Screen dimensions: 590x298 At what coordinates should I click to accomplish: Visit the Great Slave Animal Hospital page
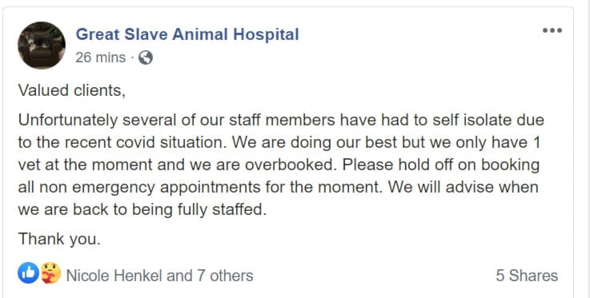(x=187, y=34)
